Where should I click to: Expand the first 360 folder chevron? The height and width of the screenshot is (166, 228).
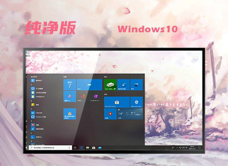pyautogui.click(x=60, y=93)
